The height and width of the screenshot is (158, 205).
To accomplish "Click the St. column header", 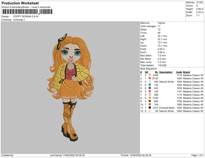I will click(x=156, y=72).
